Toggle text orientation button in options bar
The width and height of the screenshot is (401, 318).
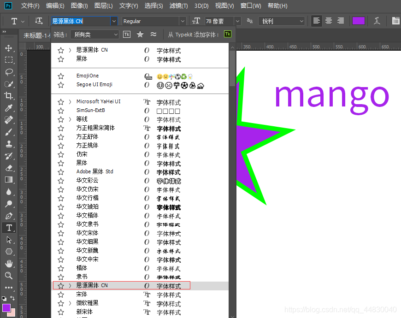click(x=39, y=21)
